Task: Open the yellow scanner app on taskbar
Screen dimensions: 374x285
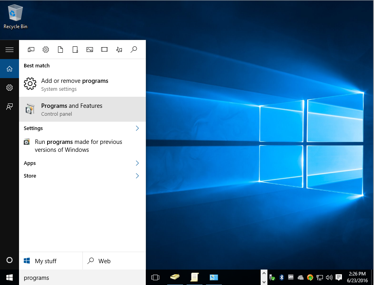Action: [175, 277]
